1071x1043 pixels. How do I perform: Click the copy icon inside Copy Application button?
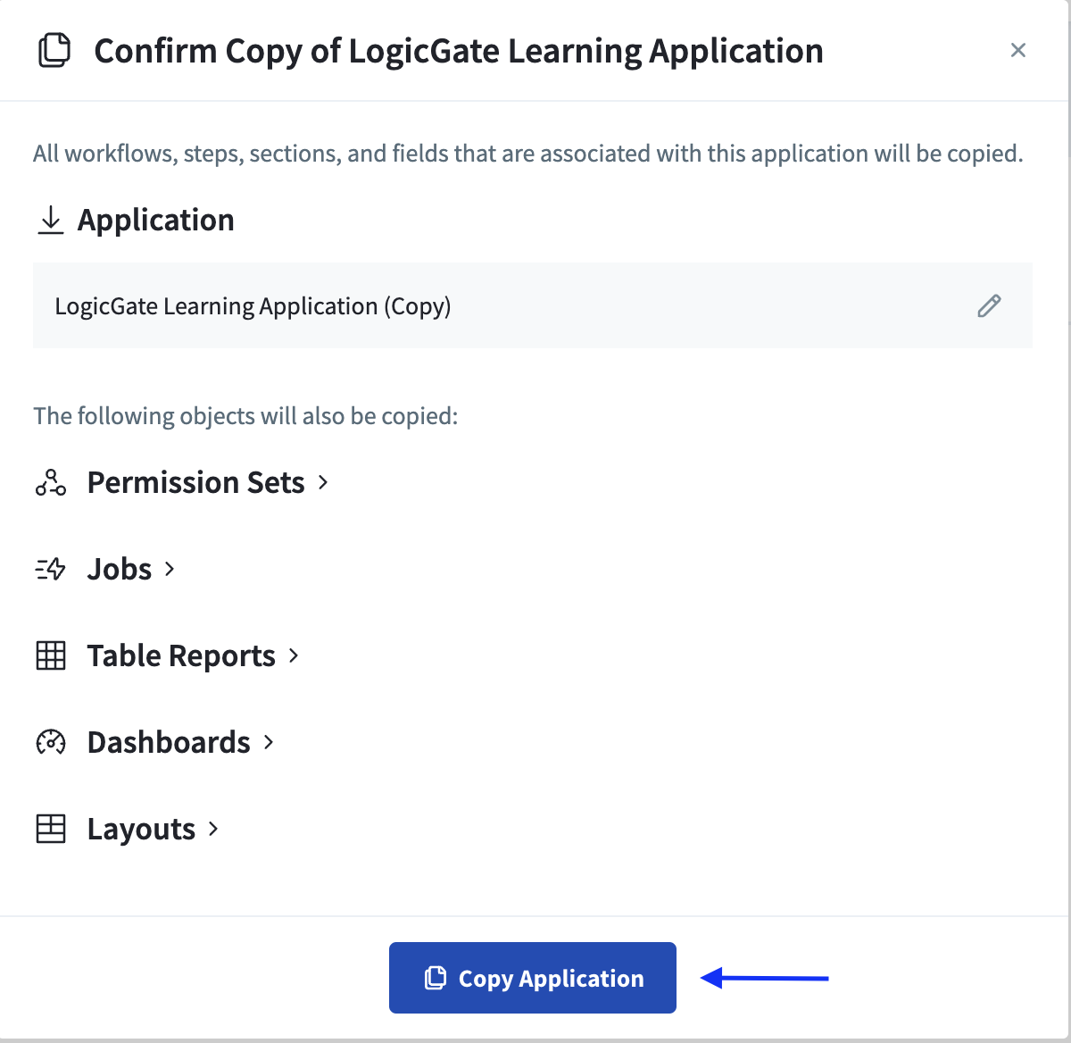click(x=436, y=978)
